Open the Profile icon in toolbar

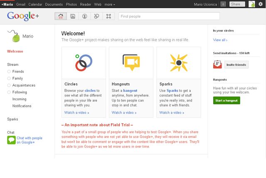(85, 17)
